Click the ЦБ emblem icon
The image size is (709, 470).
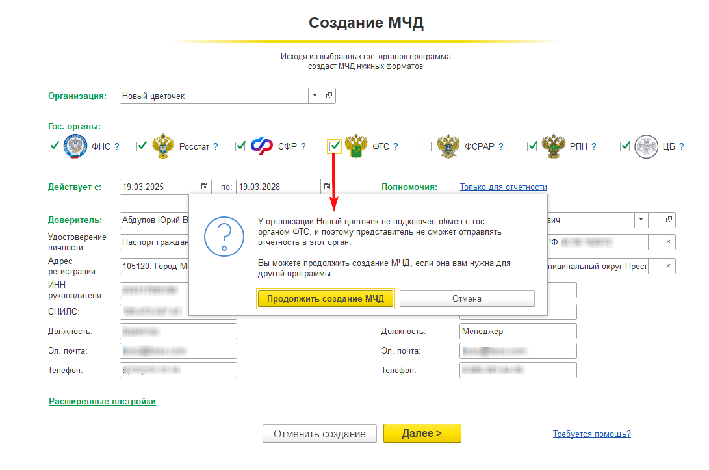pos(646,146)
